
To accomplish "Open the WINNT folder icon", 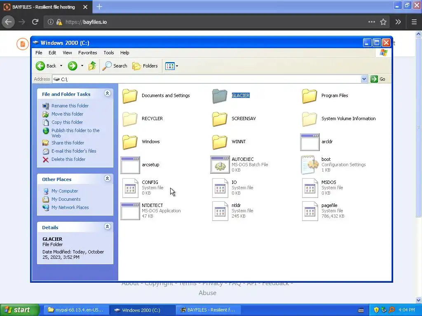I will pyautogui.click(x=220, y=142).
